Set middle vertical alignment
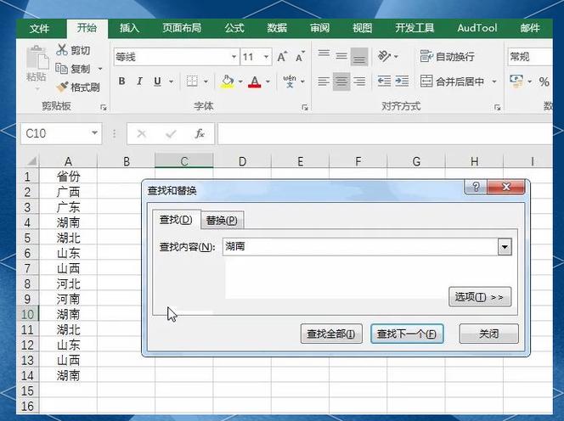564x421 pixels. click(x=341, y=56)
